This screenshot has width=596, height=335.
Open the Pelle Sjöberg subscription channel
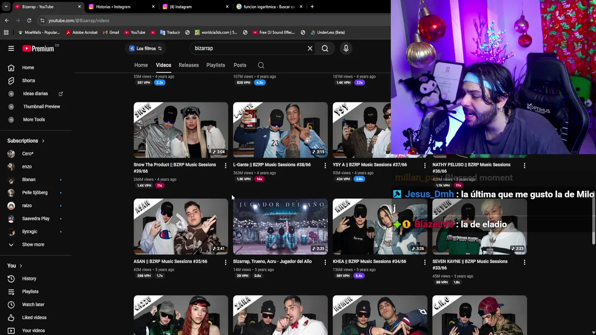click(x=34, y=193)
